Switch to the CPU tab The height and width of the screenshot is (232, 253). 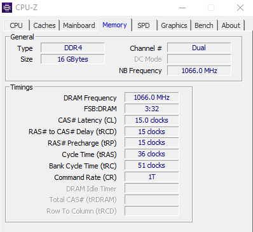click(16, 25)
